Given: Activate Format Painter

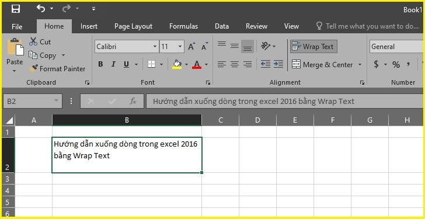Looking at the screenshot, I should pyautogui.click(x=57, y=68).
